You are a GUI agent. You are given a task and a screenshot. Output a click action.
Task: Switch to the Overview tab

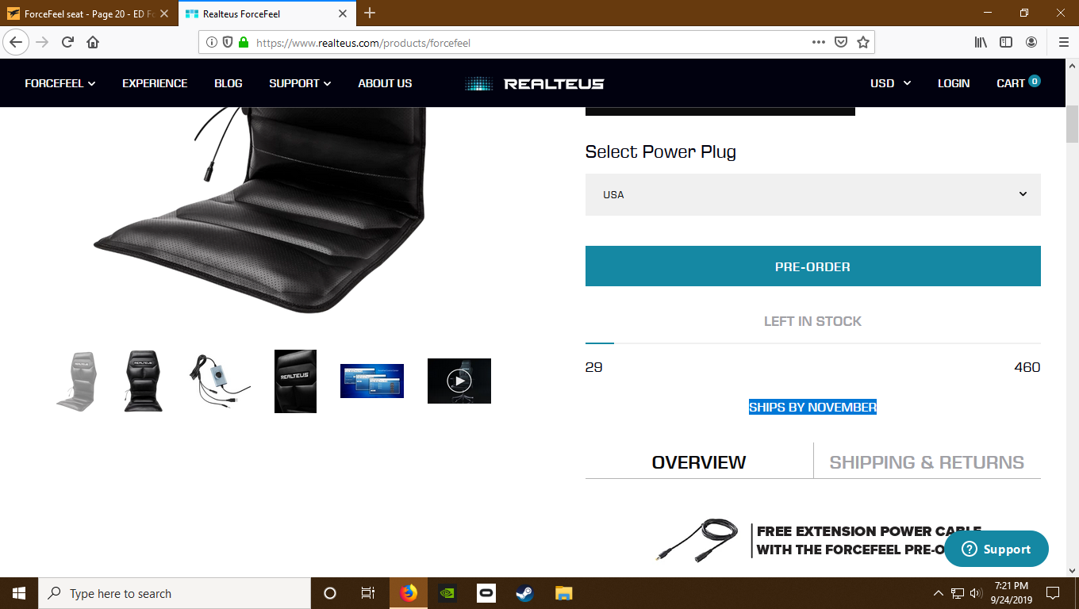699,462
